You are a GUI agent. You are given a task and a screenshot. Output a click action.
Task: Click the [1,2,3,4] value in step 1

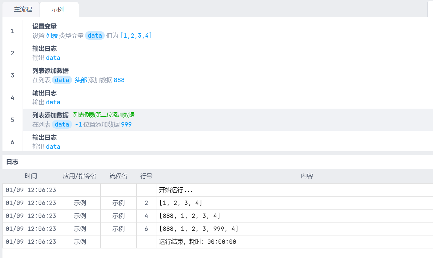pyautogui.click(x=136, y=35)
